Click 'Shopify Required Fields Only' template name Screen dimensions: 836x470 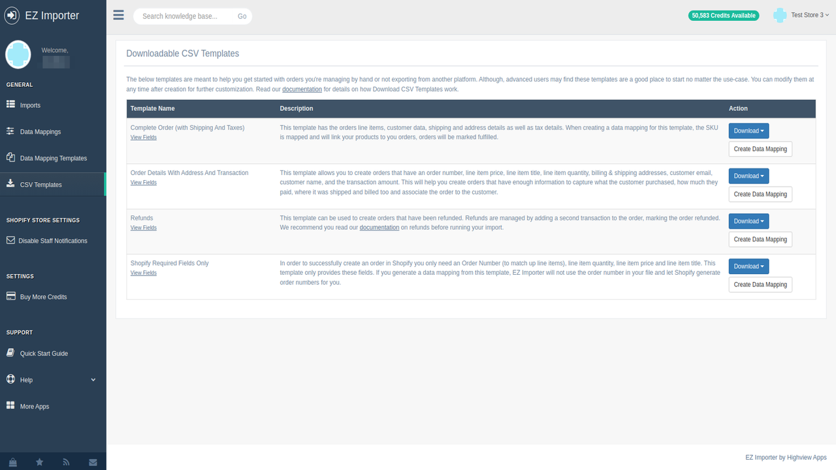[170, 263]
